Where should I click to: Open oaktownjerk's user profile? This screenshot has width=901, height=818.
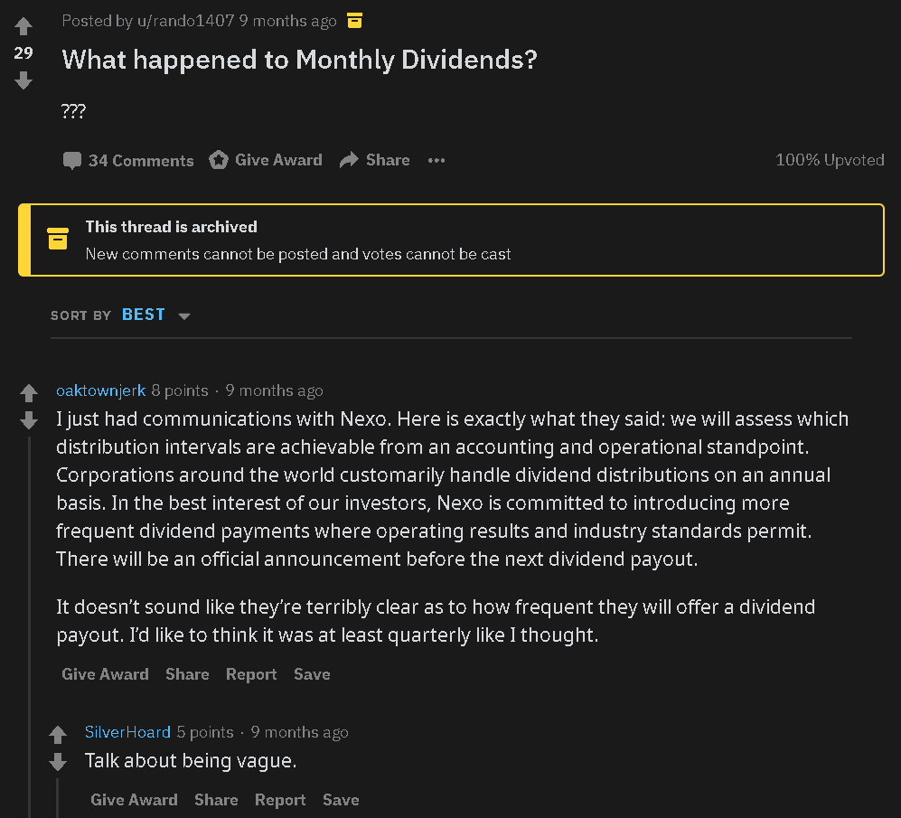(100, 390)
